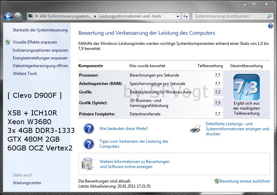The height and width of the screenshot is (195, 277).
Task: Open 'Weitere Tools' link
Action: click(x=25, y=74)
